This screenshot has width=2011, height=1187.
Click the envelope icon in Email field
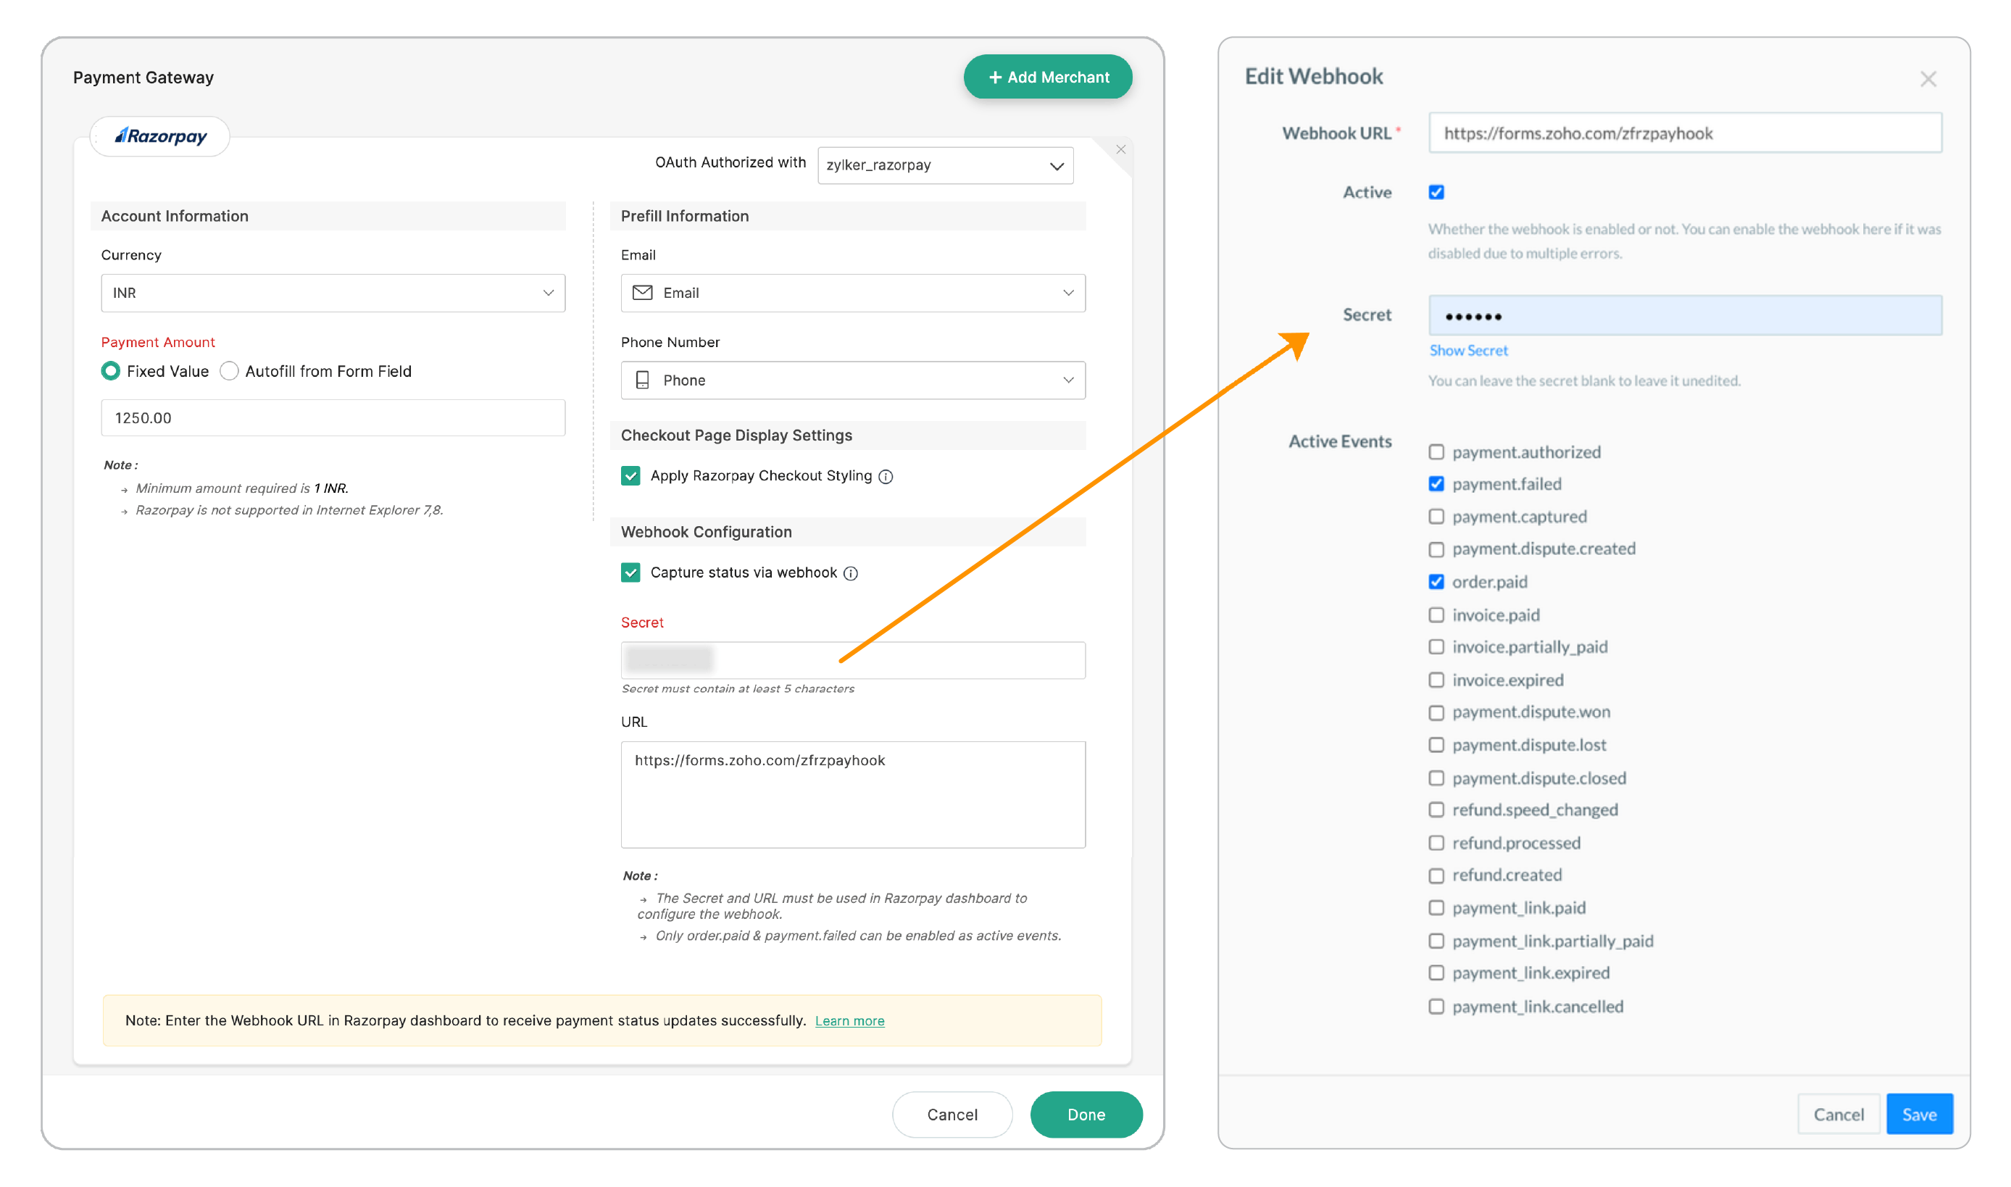(x=642, y=293)
